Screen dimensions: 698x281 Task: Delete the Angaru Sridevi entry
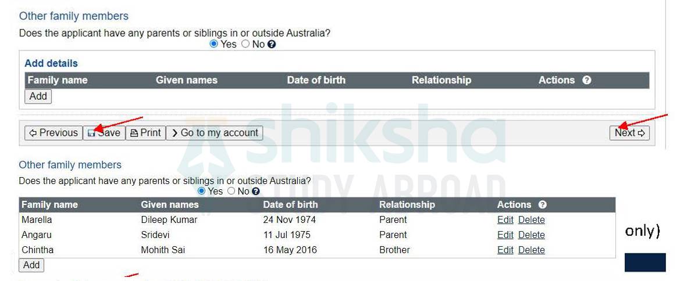click(531, 235)
